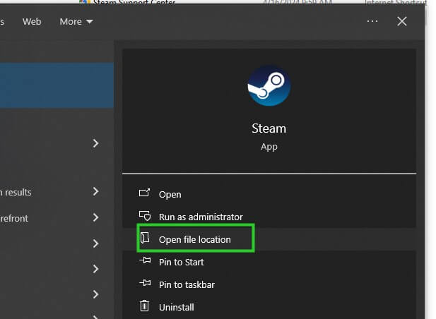This screenshot has height=319, width=436.
Task: Click the Steam Support Center shortcut behind the panel
Action: click(x=134, y=3)
